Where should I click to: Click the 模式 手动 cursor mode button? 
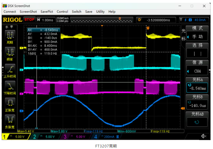pyautogui.click(x=197, y=34)
